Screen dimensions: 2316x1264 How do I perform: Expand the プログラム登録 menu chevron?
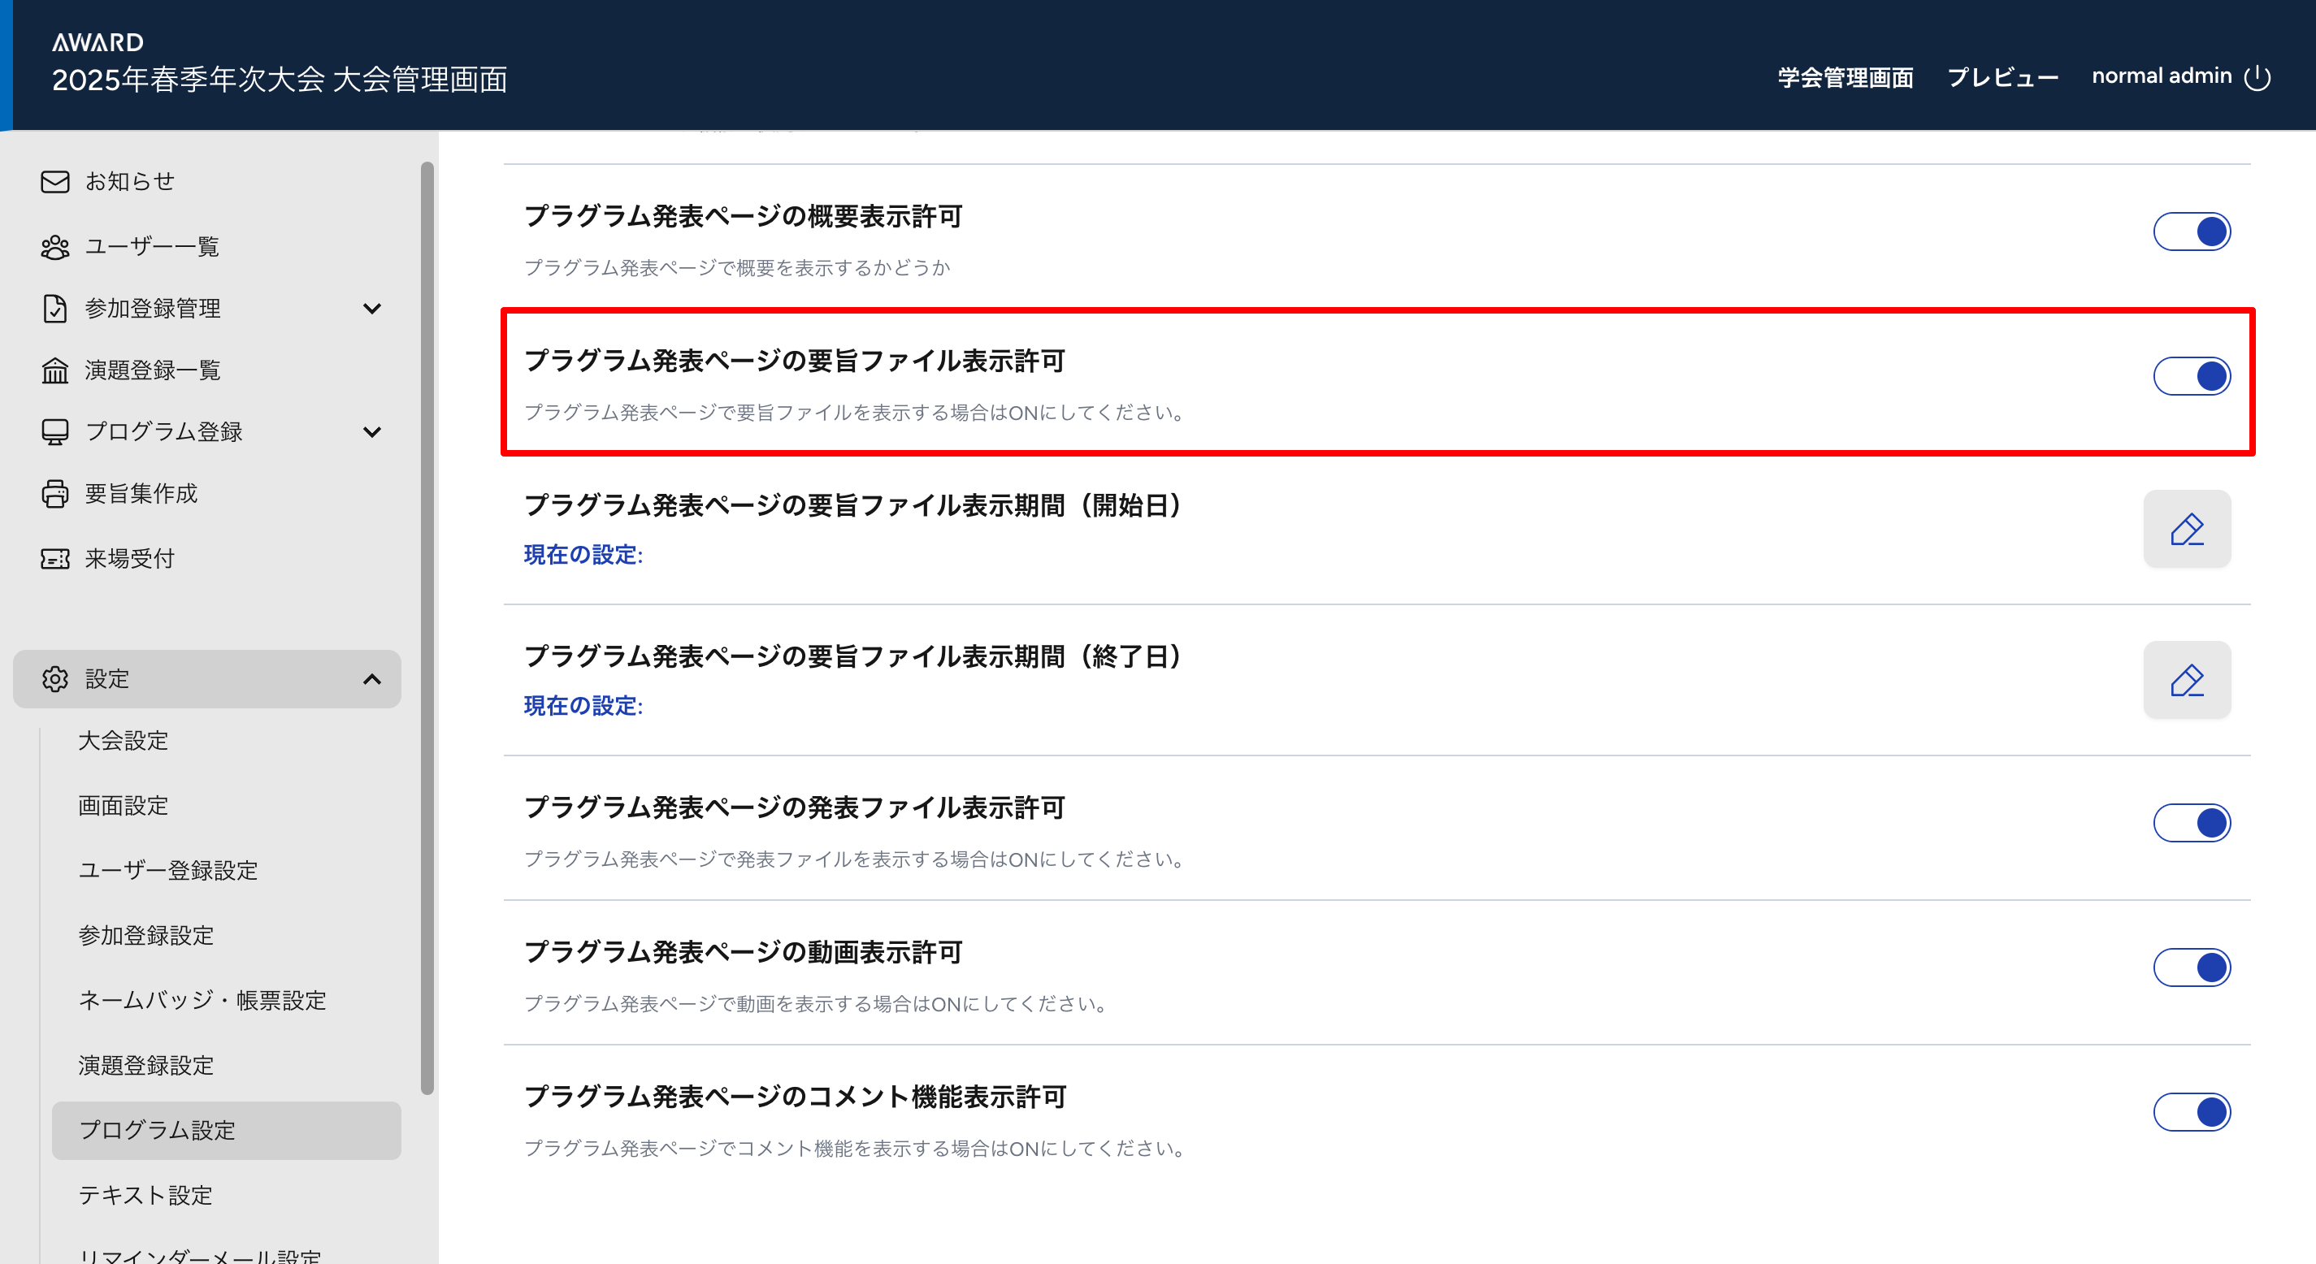[372, 431]
